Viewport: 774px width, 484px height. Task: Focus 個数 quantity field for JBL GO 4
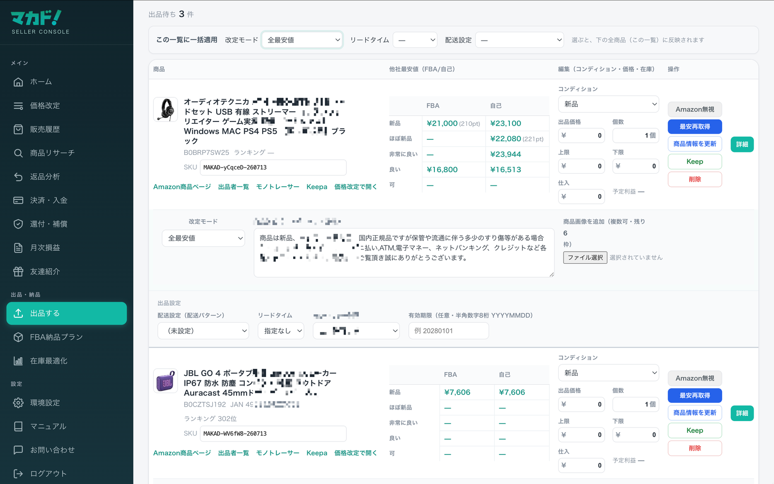click(x=636, y=404)
